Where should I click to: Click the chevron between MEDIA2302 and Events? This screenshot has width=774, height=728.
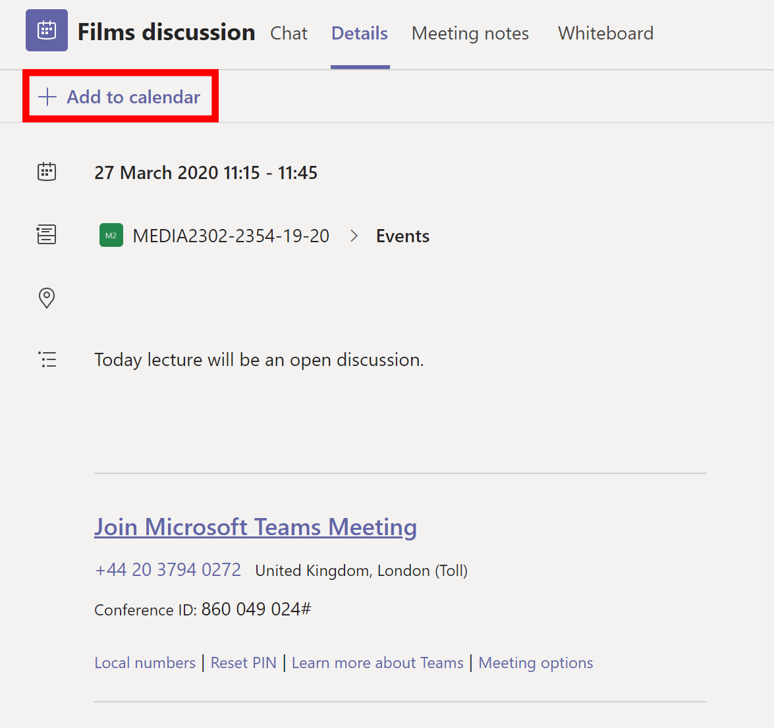pyautogui.click(x=354, y=236)
